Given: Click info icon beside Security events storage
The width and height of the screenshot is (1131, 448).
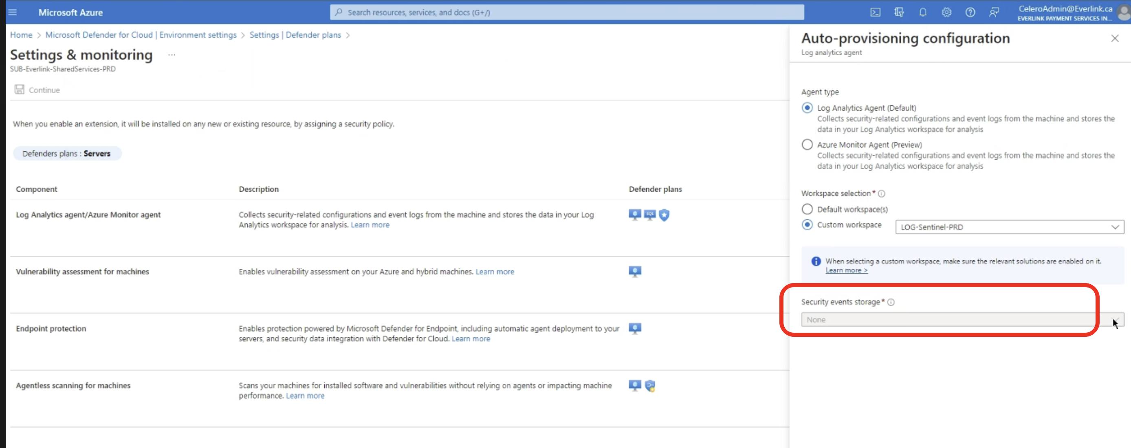Looking at the screenshot, I should (x=891, y=302).
